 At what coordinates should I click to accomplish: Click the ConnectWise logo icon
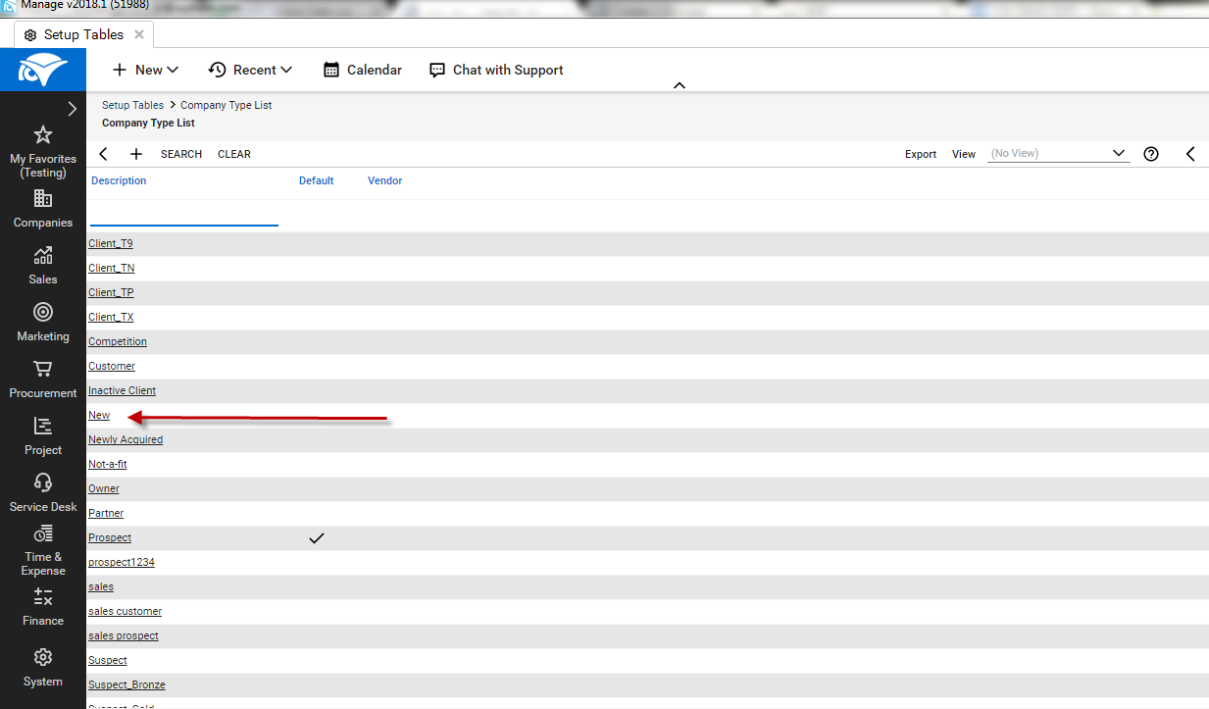(43, 71)
